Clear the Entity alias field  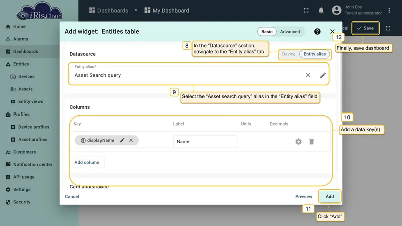click(x=308, y=75)
